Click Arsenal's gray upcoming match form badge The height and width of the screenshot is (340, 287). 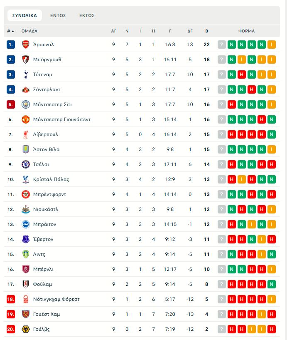[x=222, y=45]
